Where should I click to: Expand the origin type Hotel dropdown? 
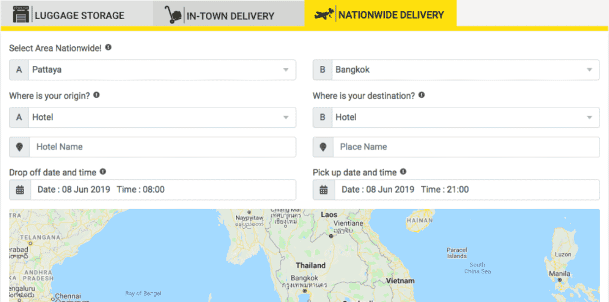pos(153,118)
